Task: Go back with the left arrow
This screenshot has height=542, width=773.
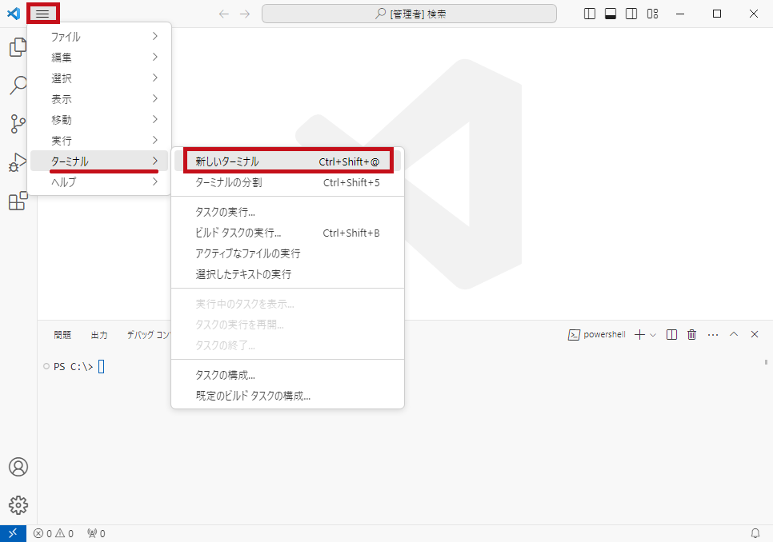Action: [x=224, y=14]
